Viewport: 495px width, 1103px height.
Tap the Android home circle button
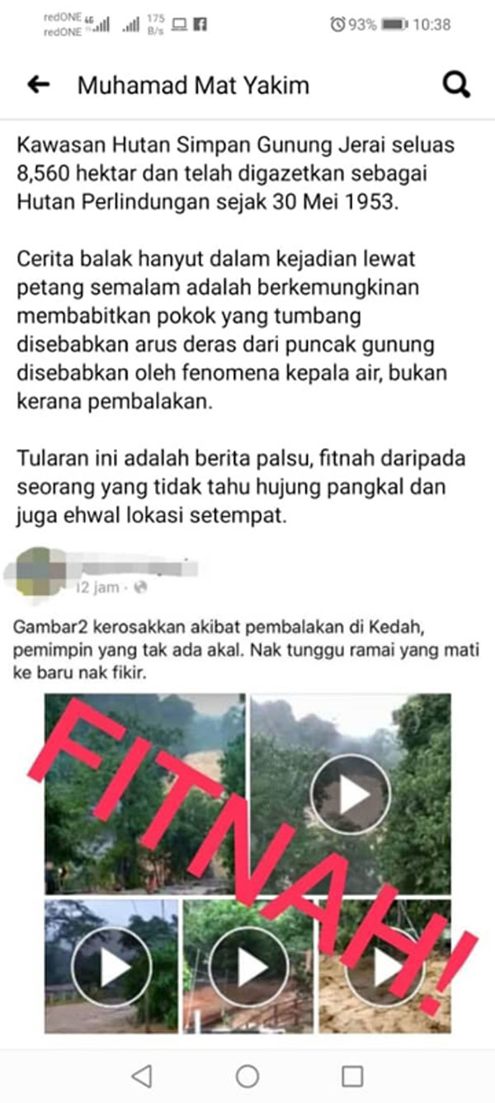247,1075
